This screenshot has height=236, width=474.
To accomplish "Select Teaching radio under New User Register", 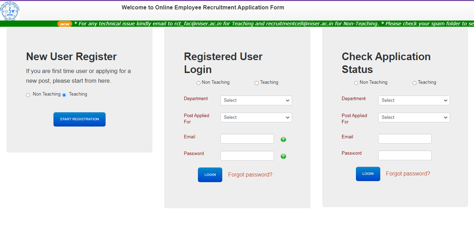I will coord(64,95).
